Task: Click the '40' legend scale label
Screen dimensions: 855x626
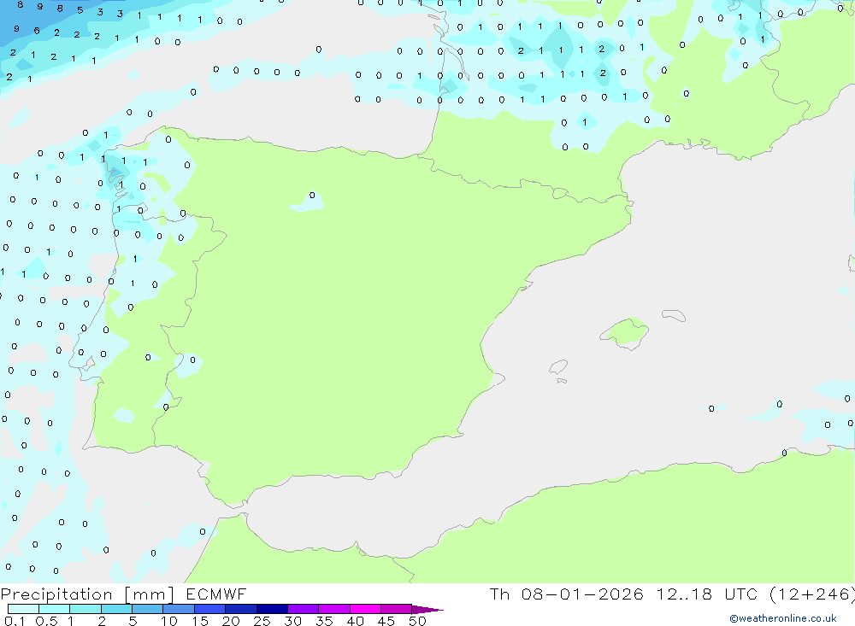Action: tap(356, 621)
